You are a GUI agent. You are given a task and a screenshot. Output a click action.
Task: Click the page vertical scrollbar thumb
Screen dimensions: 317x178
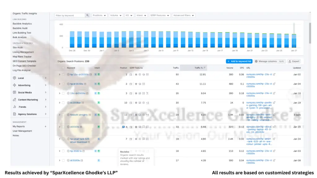(310, 33)
